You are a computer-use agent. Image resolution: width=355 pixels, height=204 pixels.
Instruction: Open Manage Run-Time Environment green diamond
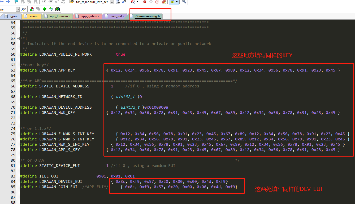(x=45, y=9)
